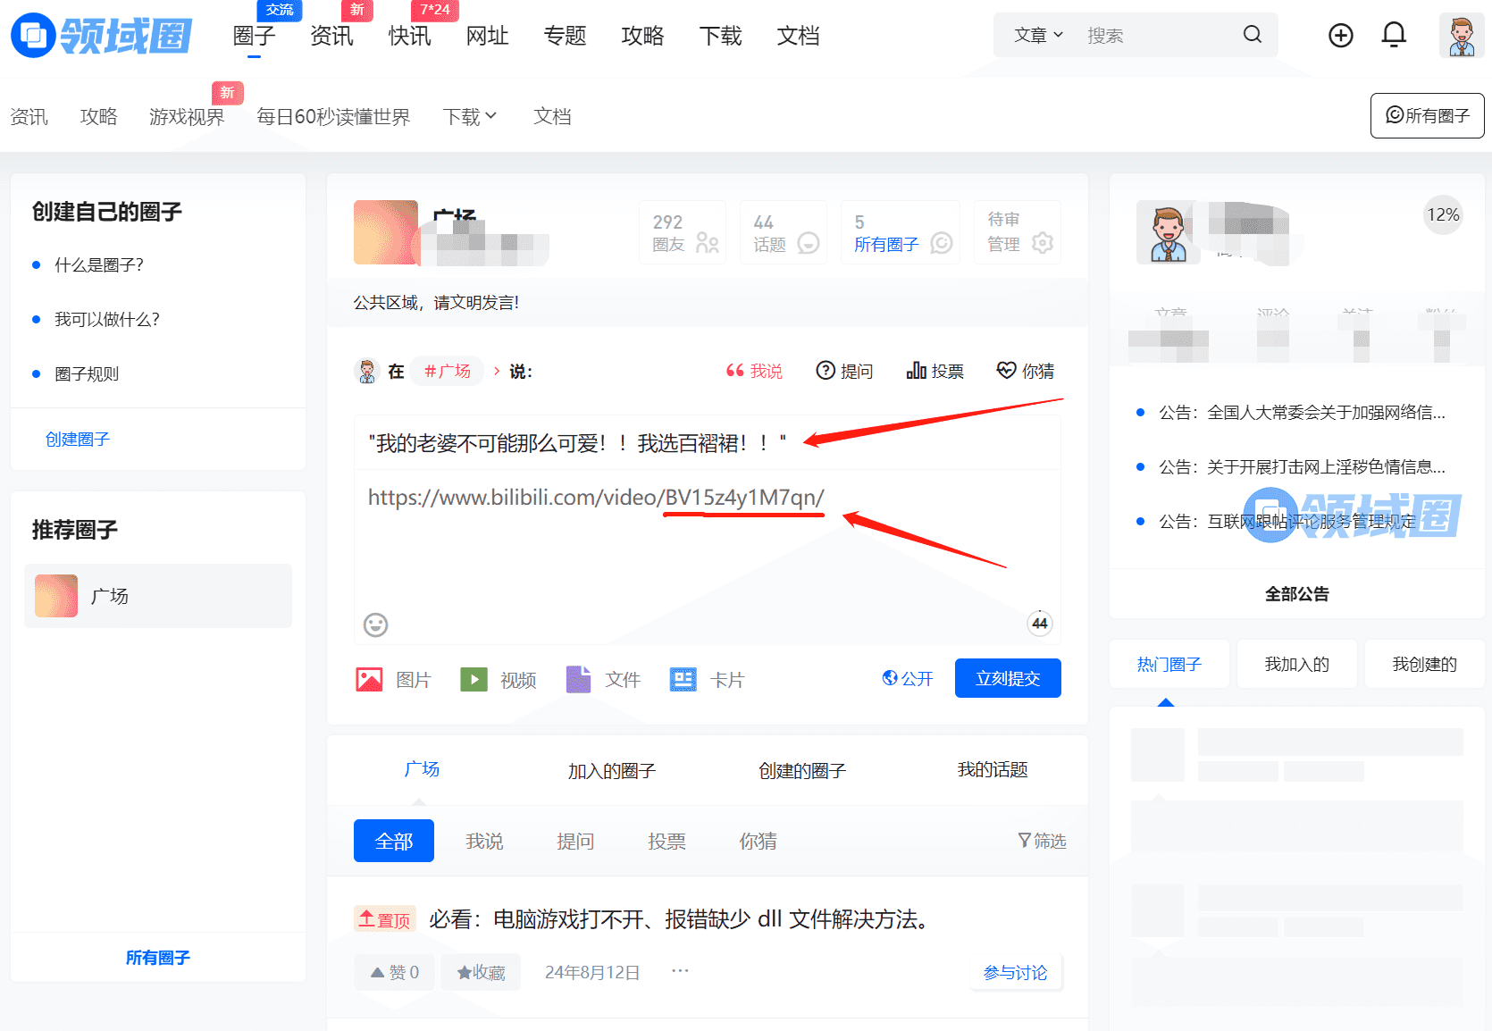Open the emoji picker in post editor
The width and height of the screenshot is (1492, 1031).
pos(375,624)
